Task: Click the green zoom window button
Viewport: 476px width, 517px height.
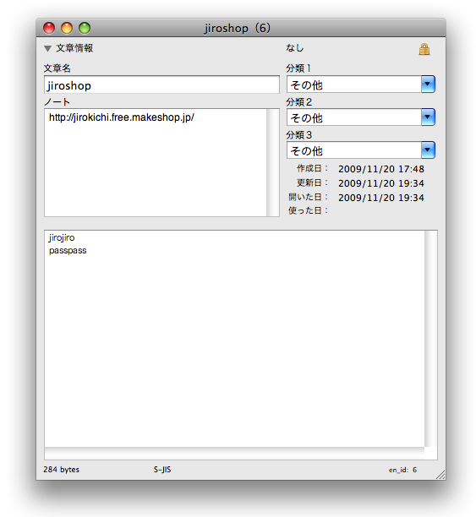Action: (85, 28)
